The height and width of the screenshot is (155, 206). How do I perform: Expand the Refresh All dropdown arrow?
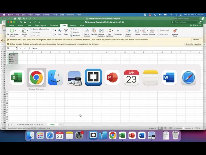click(27, 31)
